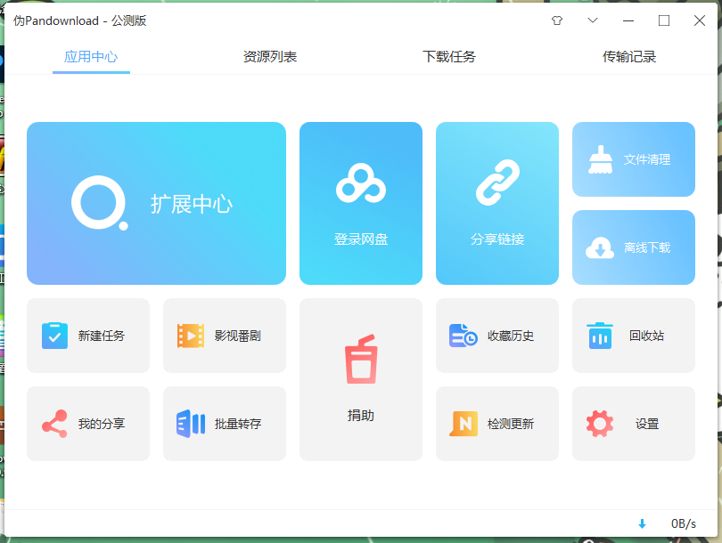Click the red cup icon for 捐助
This screenshot has width=722, height=543.
click(x=361, y=359)
